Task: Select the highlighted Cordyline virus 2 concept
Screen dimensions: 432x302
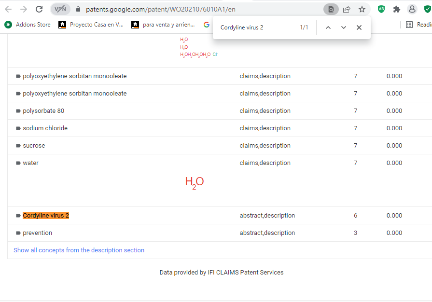Action: [46, 216]
